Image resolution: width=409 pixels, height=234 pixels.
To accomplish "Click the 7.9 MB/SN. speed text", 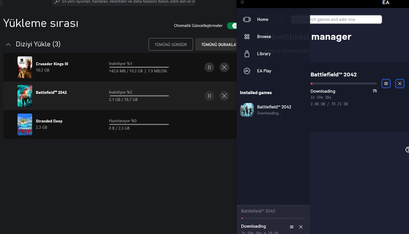I will click(158, 71).
